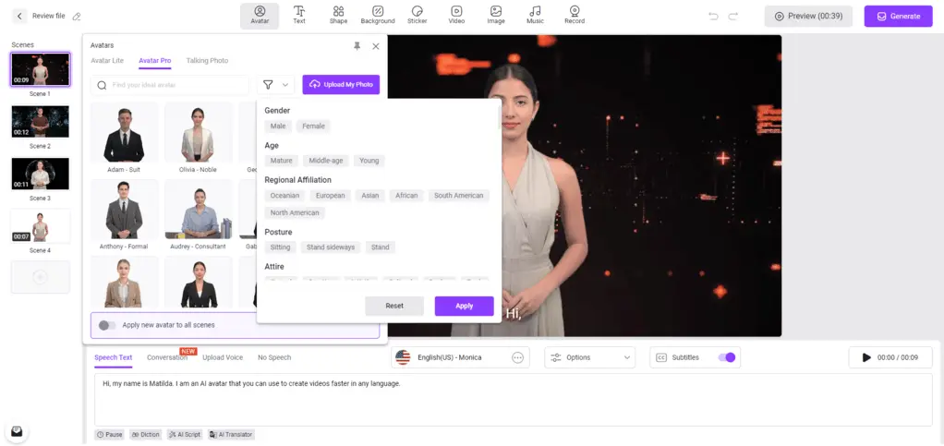Viewport: 944px width, 446px height.
Task: Select the Scene 2 thumbnail
Action: coord(41,122)
